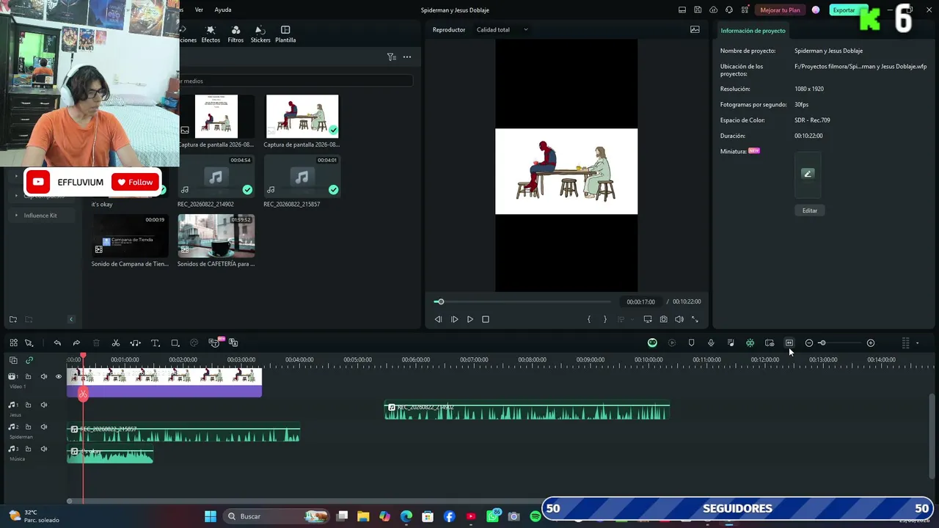
Task: Open the Ver menu
Action: coord(199,10)
